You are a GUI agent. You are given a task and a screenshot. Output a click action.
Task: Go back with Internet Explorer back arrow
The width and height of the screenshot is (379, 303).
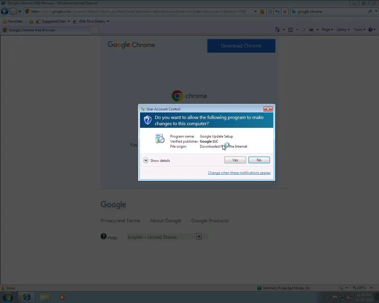(4, 12)
